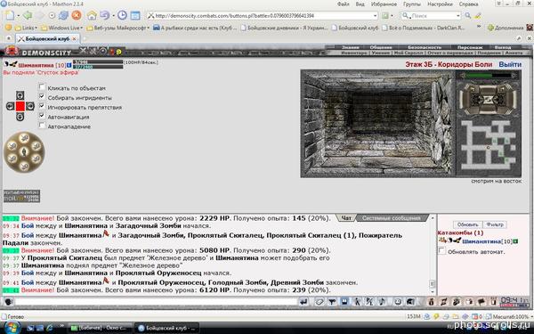
Task: Open the browser History clock icon
Action: coord(122,15)
